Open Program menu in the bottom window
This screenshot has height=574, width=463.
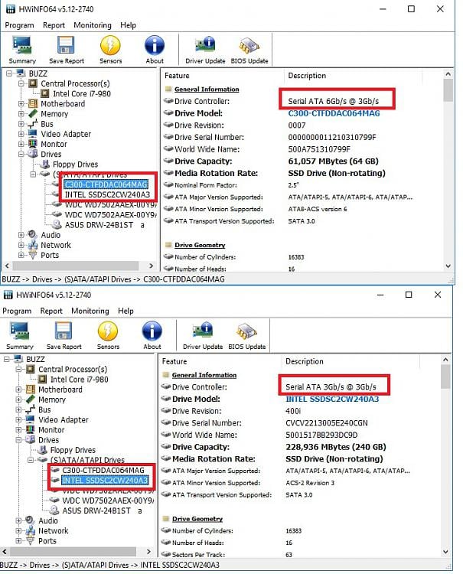(x=17, y=311)
